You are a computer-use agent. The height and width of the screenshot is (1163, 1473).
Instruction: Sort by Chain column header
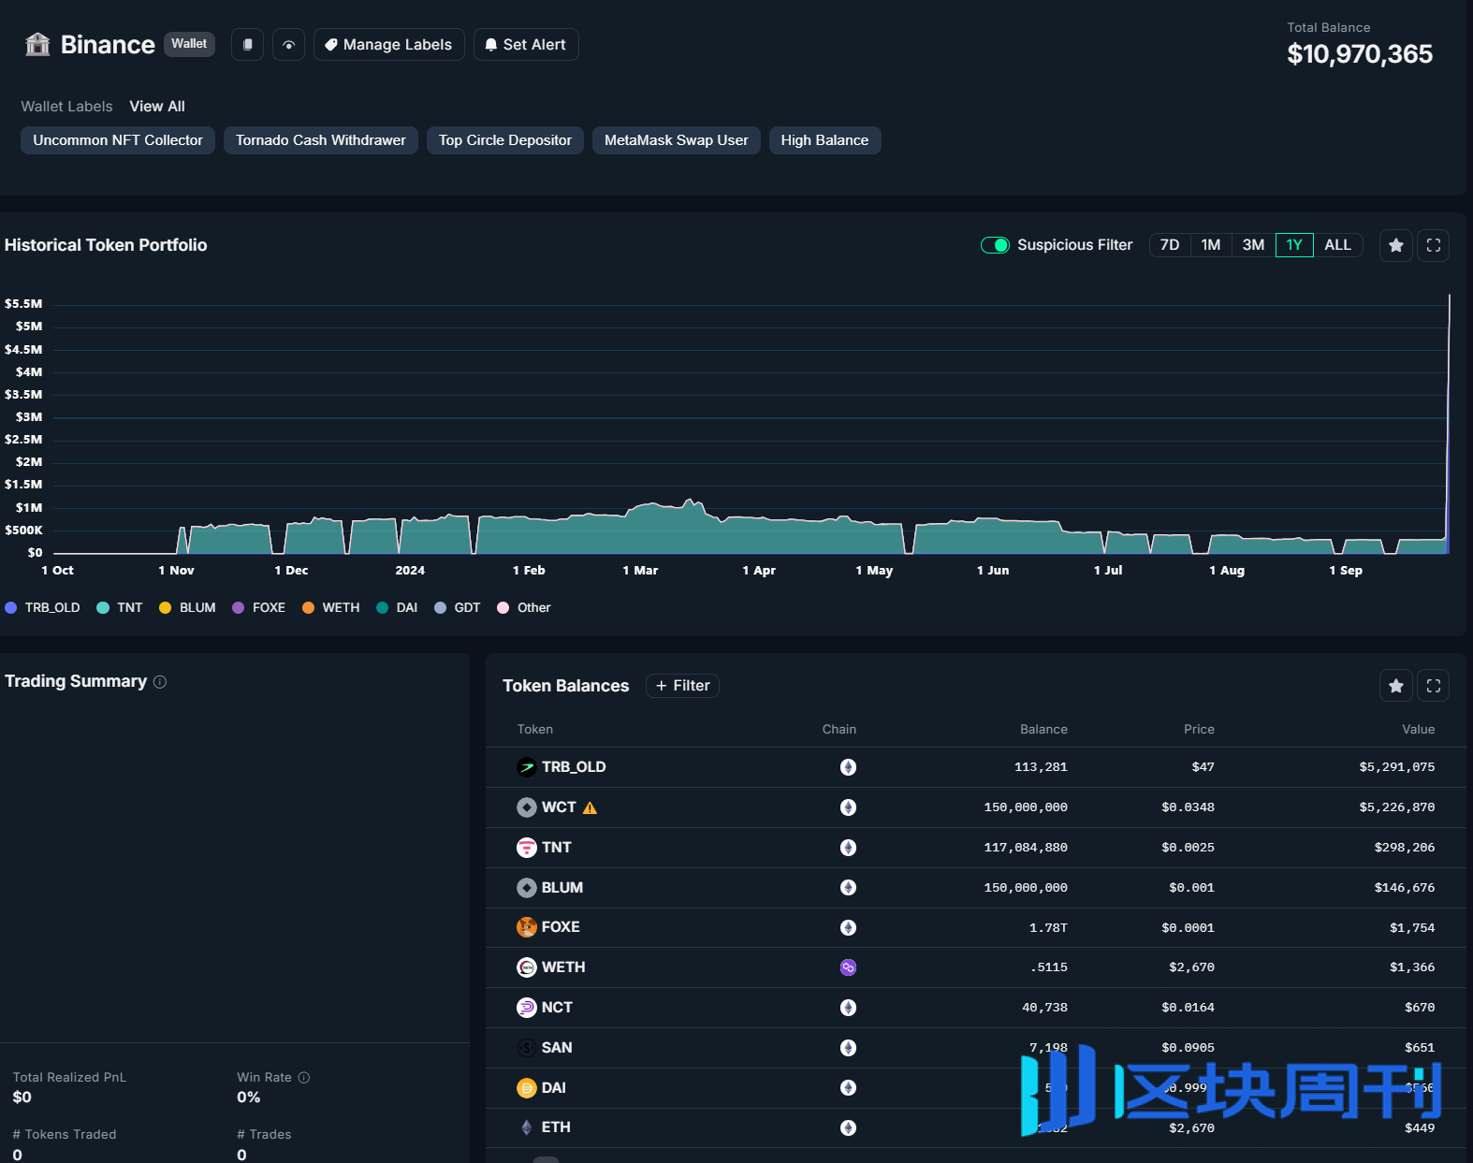(x=839, y=729)
